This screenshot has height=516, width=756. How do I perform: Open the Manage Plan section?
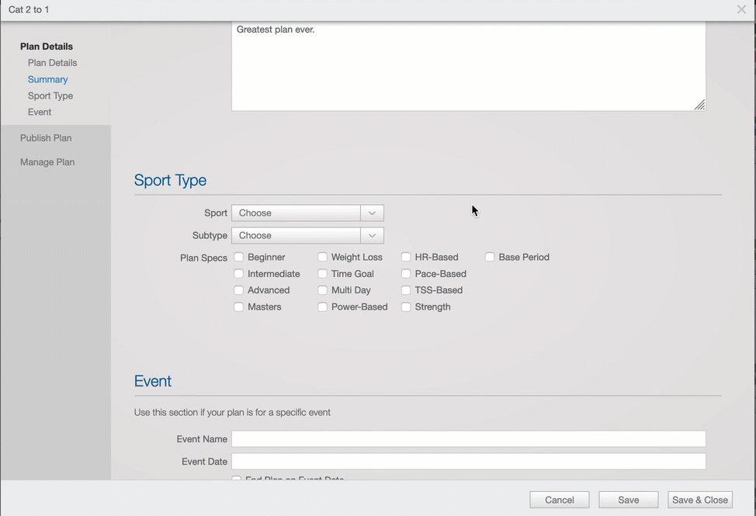(x=47, y=162)
